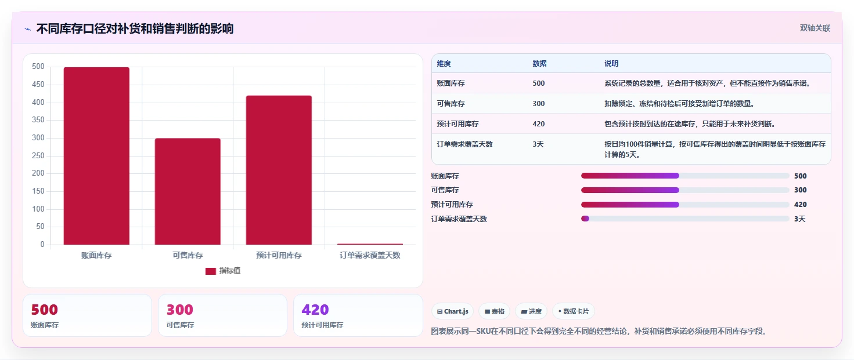Click the 预计可用库存 progress bar
Viewport: 854px width, 360px height.
(685, 205)
